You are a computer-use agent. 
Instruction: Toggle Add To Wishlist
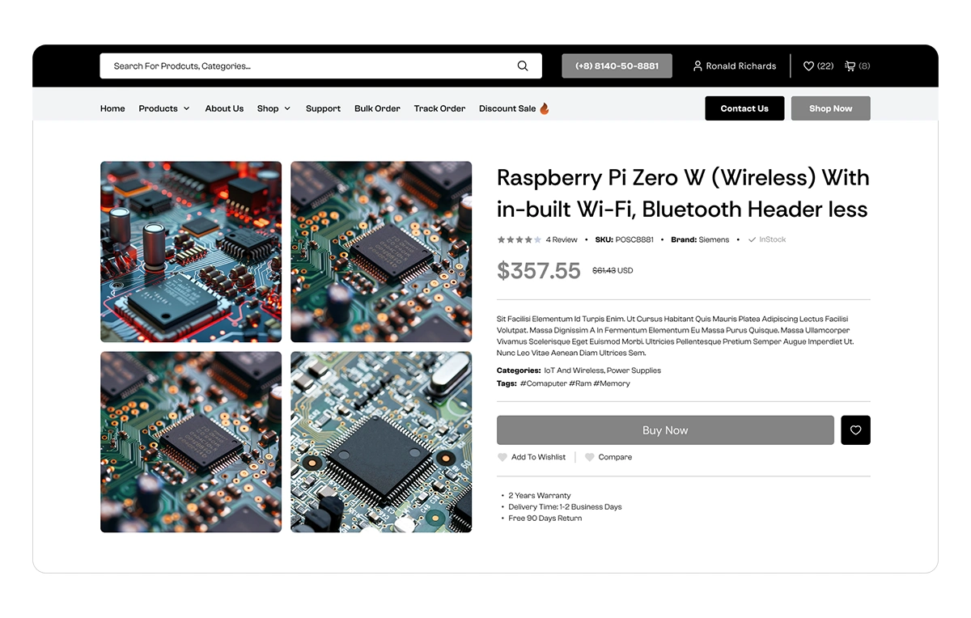click(532, 457)
